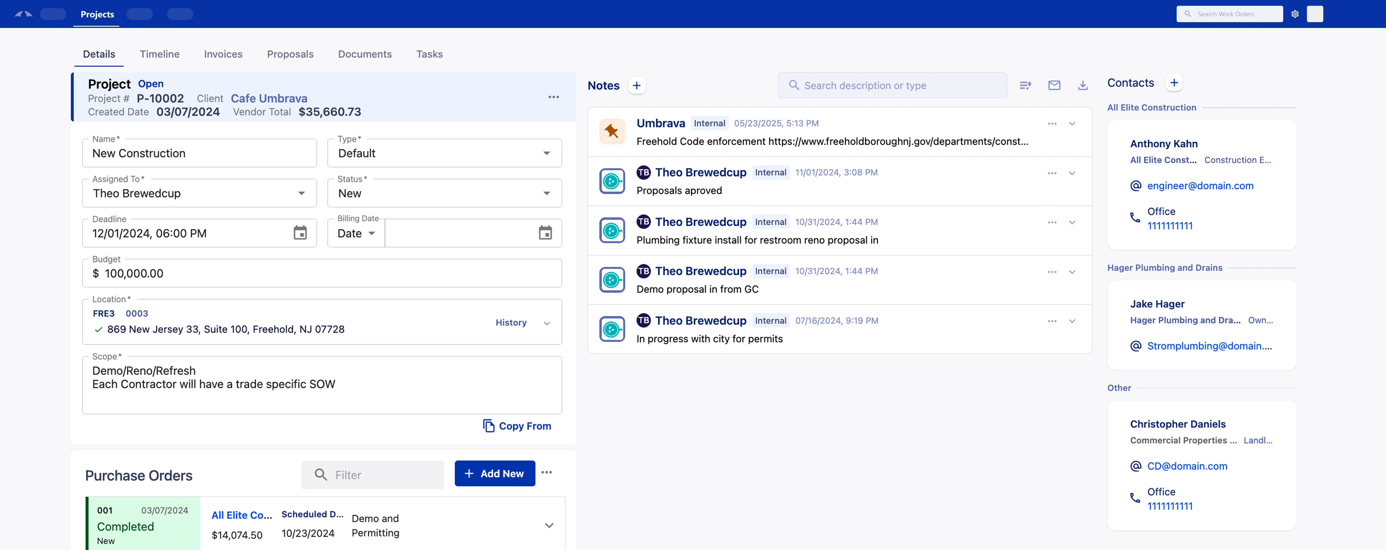The width and height of the screenshot is (1386, 550).
Task: Expand purchase order 001 row
Action: pos(549,525)
